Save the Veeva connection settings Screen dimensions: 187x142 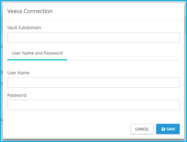[x=168, y=129]
